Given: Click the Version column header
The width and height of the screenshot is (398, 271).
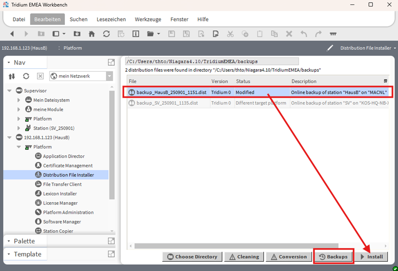Looking at the screenshot, I should click(222, 81).
